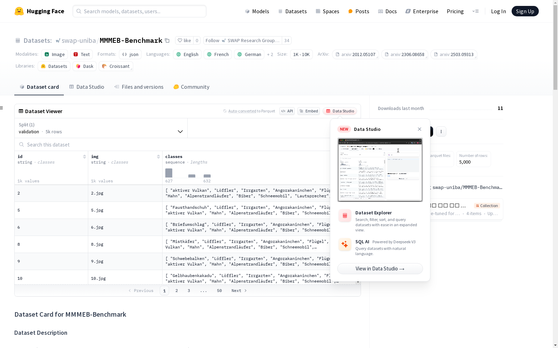Click the classes lengths histogram first bar
Screen dimensions: 558x348
(169, 173)
